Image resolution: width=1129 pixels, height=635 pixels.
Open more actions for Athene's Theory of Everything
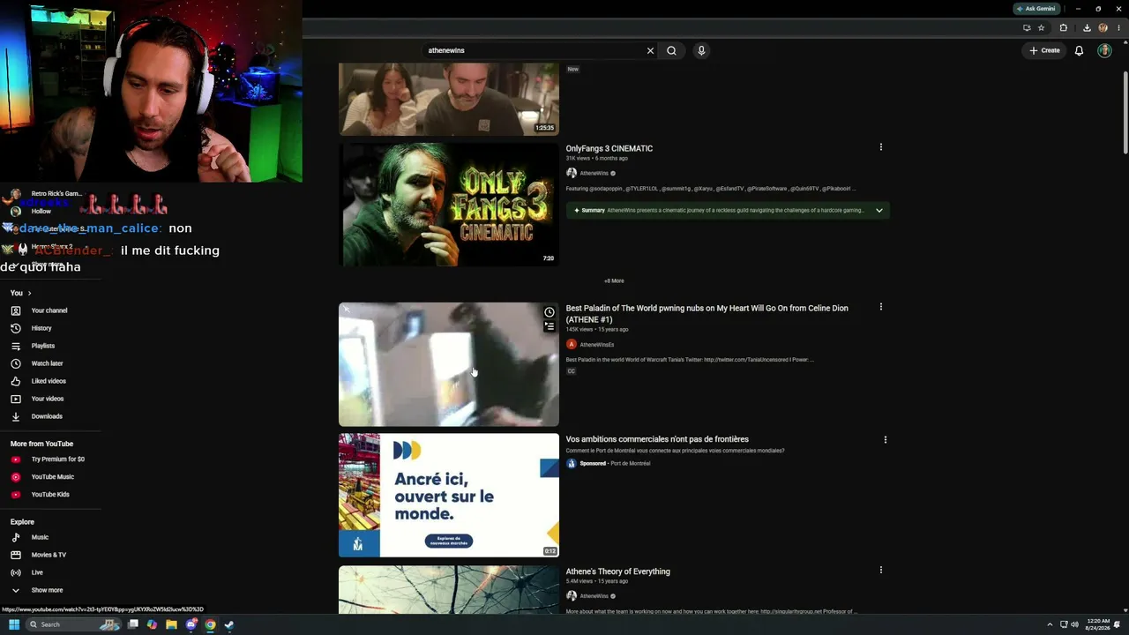coord(880,571)
